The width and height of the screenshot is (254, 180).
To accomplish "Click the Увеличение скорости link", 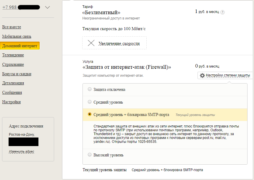I will (x=119, y=44).
